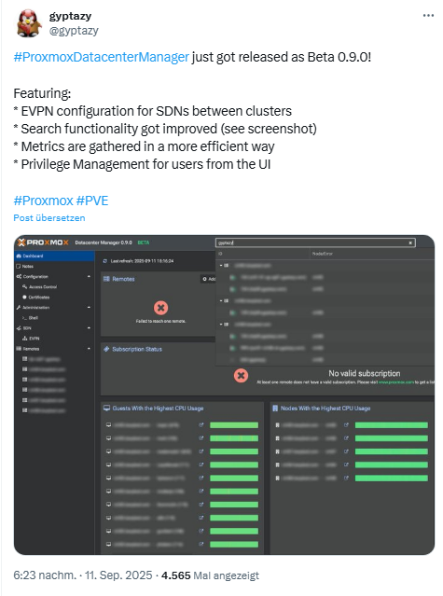The image size is (443, 596).
Task: Click 'Post übersetzen' to translate
Action: point(49,218)
